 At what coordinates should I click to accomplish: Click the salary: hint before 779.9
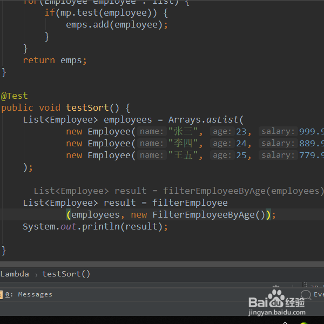[278, 155]
